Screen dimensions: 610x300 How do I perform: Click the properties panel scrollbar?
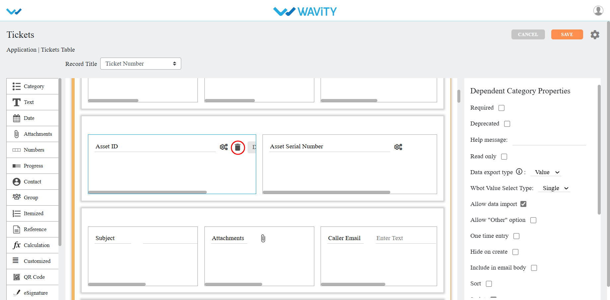coord(599,150)
